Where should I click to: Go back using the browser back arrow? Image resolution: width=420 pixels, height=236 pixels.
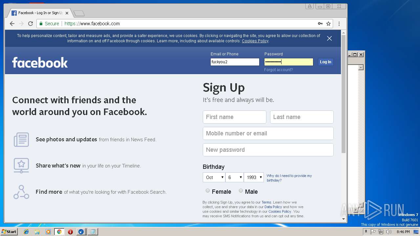tap(12, 24)
